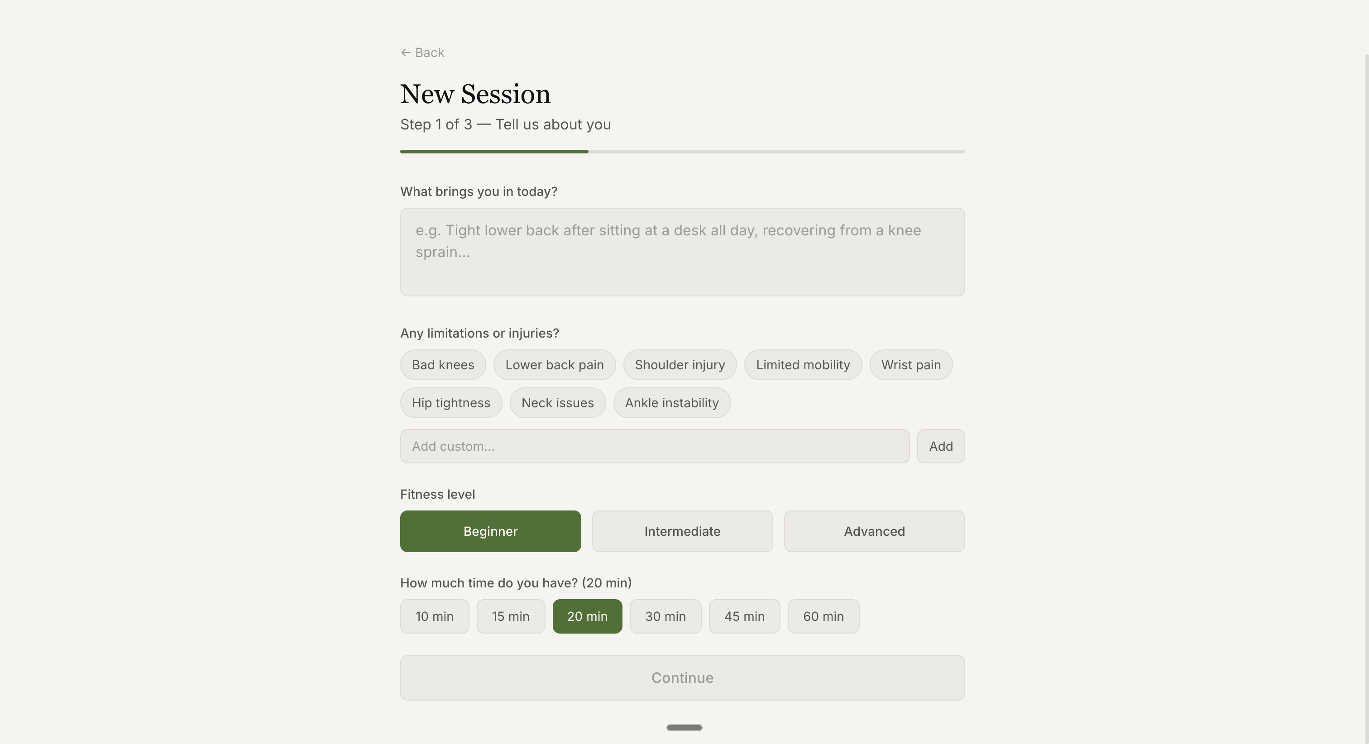Select the 60 min duration

point(823,616)
